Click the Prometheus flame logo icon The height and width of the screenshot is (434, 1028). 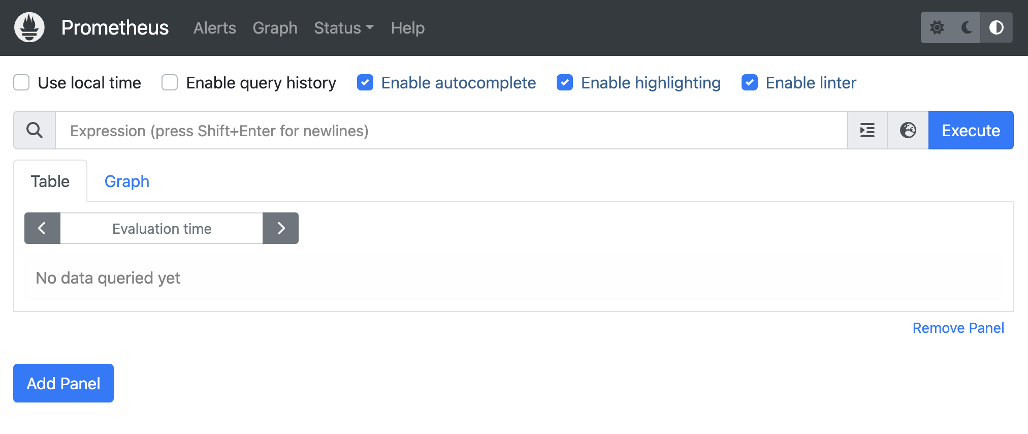pyautogui.click(x=29, y=27)
